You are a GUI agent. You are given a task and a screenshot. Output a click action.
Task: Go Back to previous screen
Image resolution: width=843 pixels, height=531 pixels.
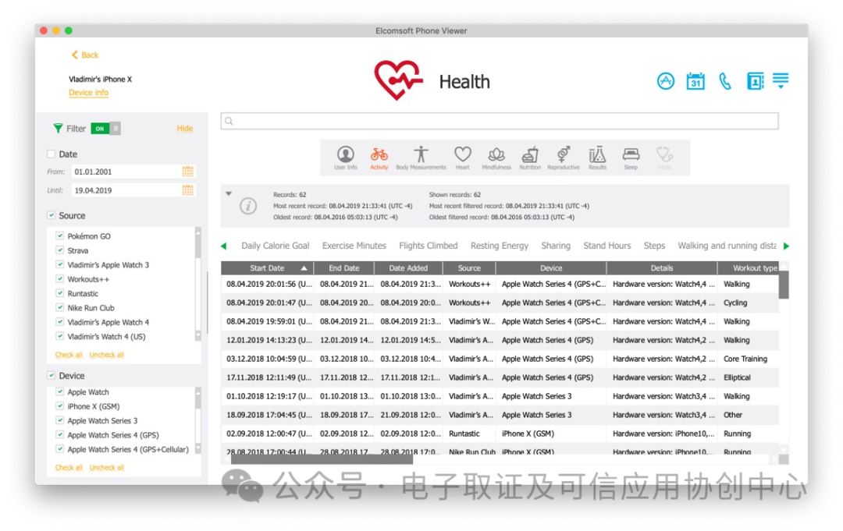tap(85, 55)
